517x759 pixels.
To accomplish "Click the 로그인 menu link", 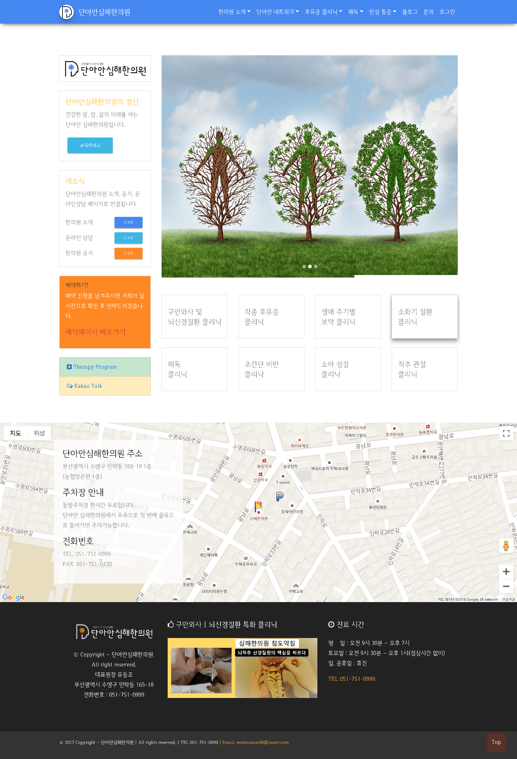I will pyautogui.click(x=447, y=12).
